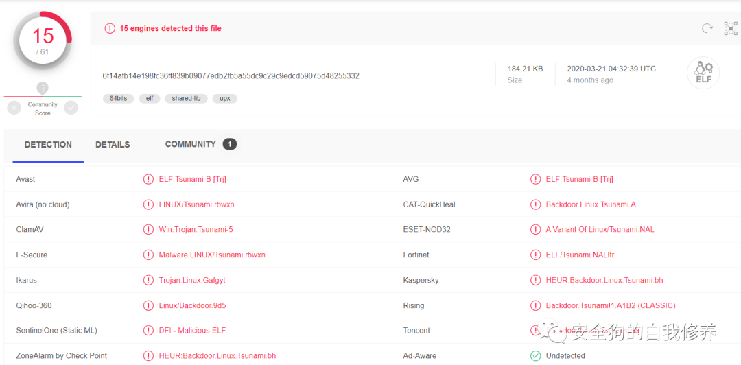This screenshot has width=741, height=365.
Task: Click Trojan.Linux.Gafgyt result
Action: click(192, 281)
